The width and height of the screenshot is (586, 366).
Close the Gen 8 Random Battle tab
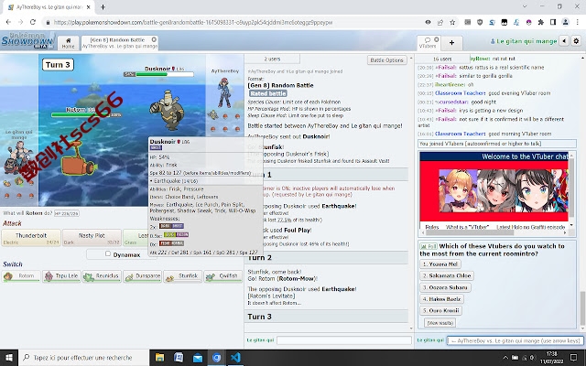[x=154, y=39]
